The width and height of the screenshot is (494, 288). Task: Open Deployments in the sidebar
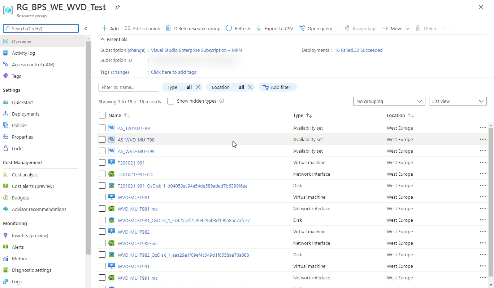[x=26, y=114]
